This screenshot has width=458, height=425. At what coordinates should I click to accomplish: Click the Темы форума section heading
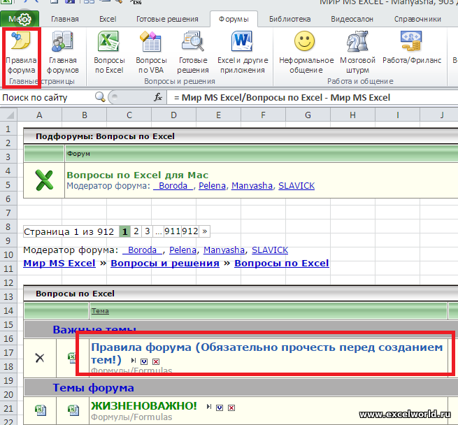click(x=93, y=388)
